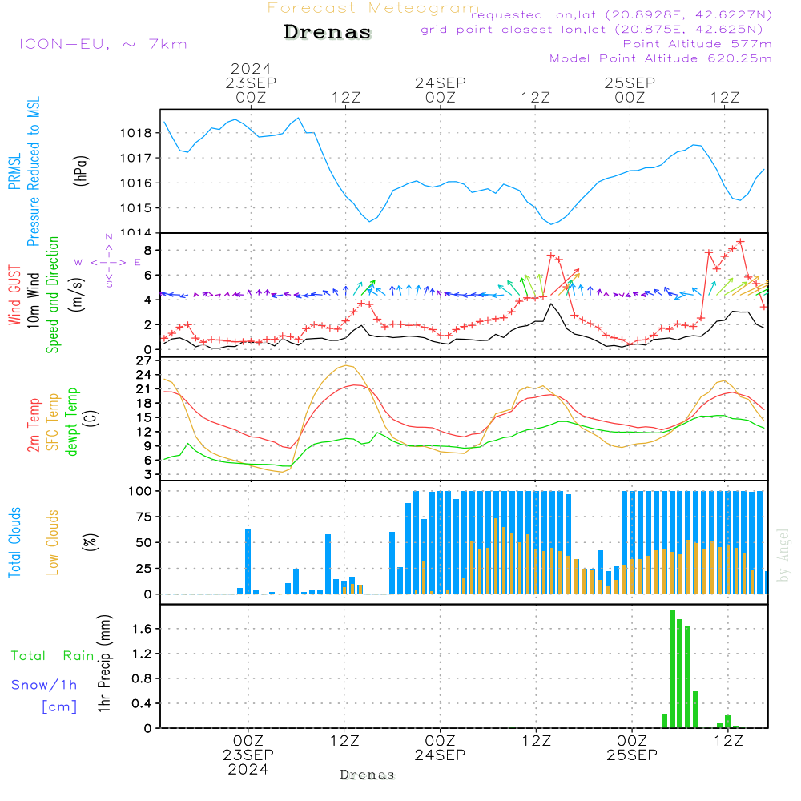This screenshot has width=801, height=801.
Task: Click the 'Forecast Meteogram' heading
Action: (x=373, y=8)
